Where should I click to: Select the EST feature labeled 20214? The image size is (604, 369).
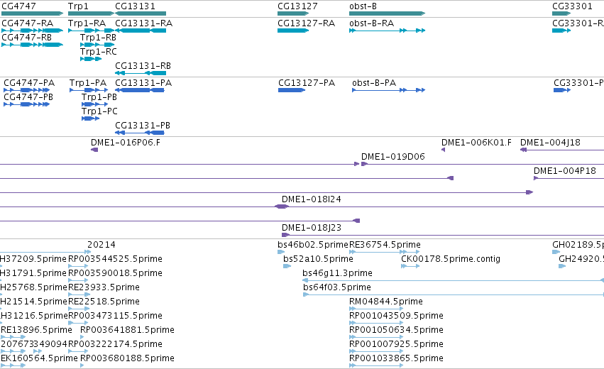tap(45, 252)
